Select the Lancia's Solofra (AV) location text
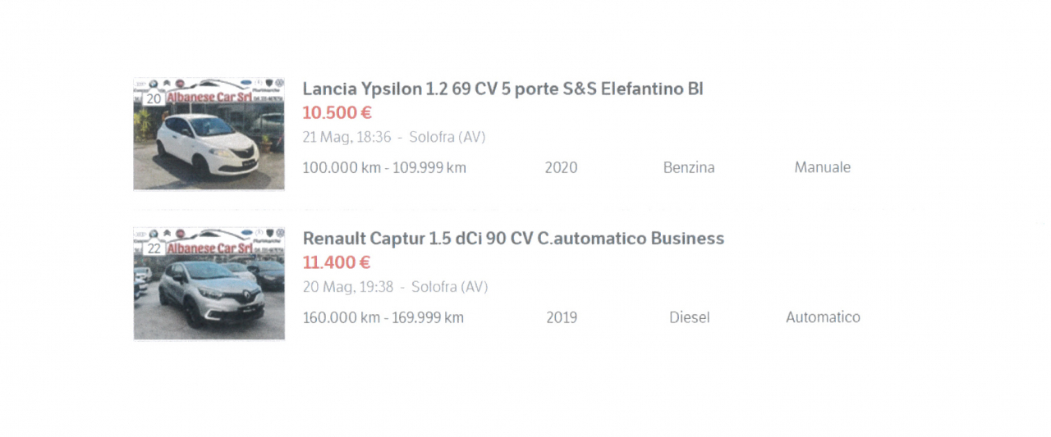 (447, 137)
